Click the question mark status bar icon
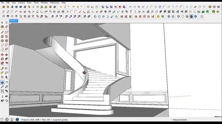 tap(2, 120)
